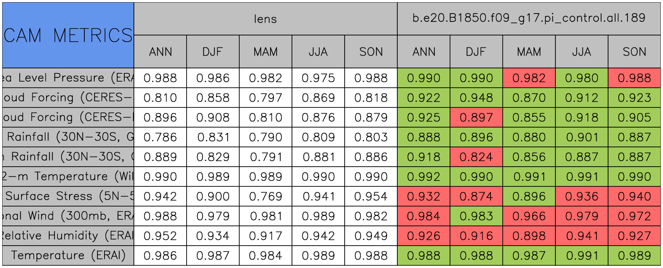
Task: Select the Temperature (ERAI) row label
Action: click(x=68, y=256)
